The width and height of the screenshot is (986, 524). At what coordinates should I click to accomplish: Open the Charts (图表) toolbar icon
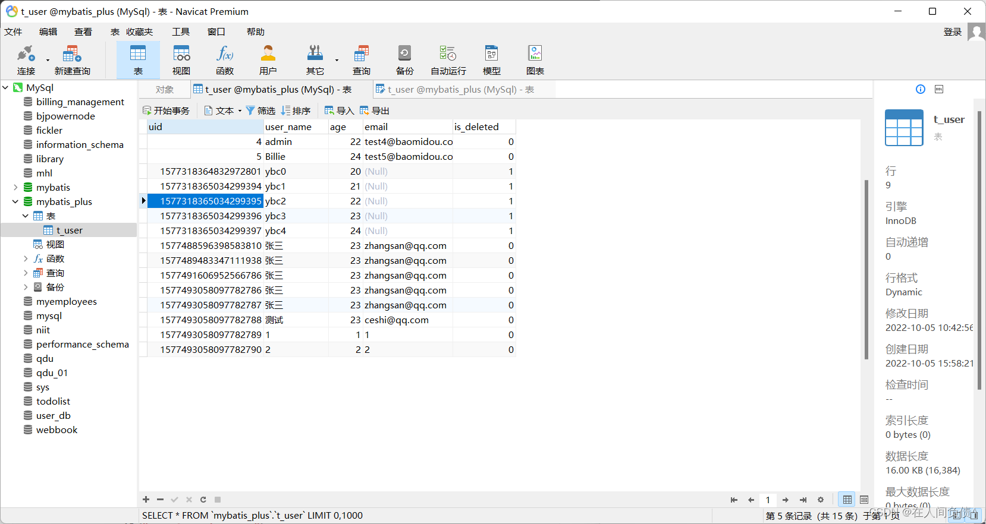click(x=535, y=60)
